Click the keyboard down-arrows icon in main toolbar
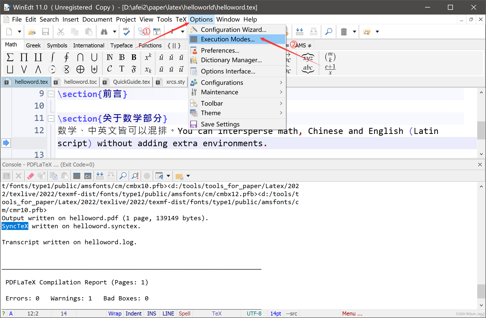 pyautogui.click(x=300, y=32)
